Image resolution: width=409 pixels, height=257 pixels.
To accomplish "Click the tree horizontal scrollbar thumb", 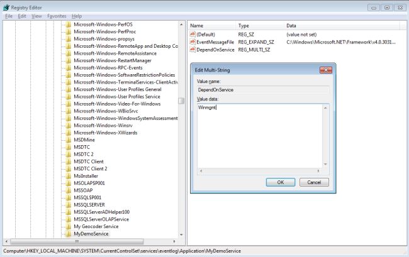I will [x=77, y=241].
